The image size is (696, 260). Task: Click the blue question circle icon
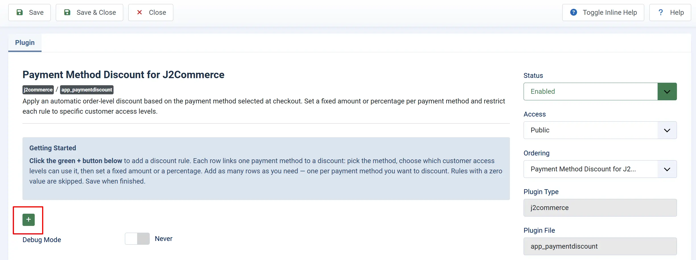click(x=574, y=12)
